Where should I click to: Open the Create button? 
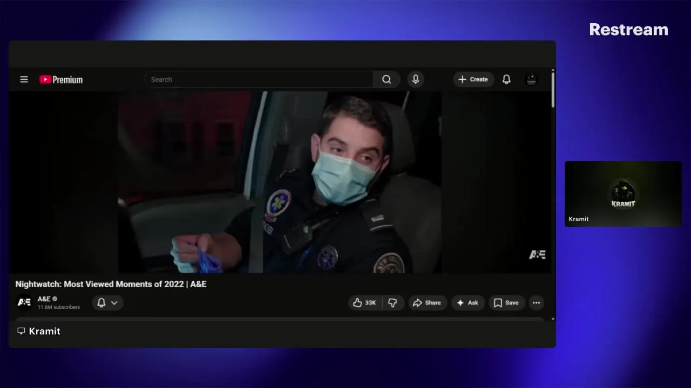tap(473, 79)
